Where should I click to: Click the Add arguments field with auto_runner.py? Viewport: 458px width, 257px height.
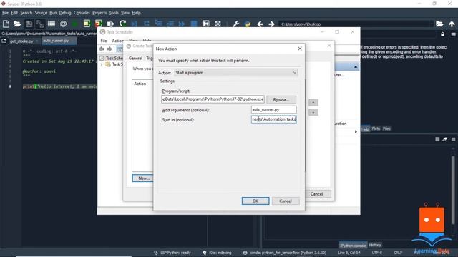[273, 109]
